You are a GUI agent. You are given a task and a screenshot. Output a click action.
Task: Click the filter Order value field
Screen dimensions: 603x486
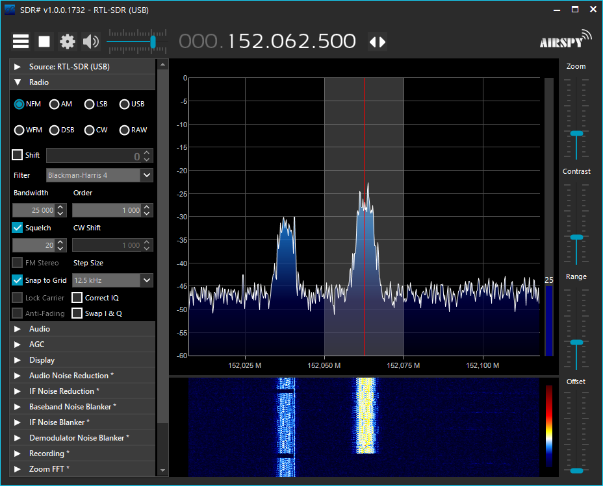tap(107, 210)
